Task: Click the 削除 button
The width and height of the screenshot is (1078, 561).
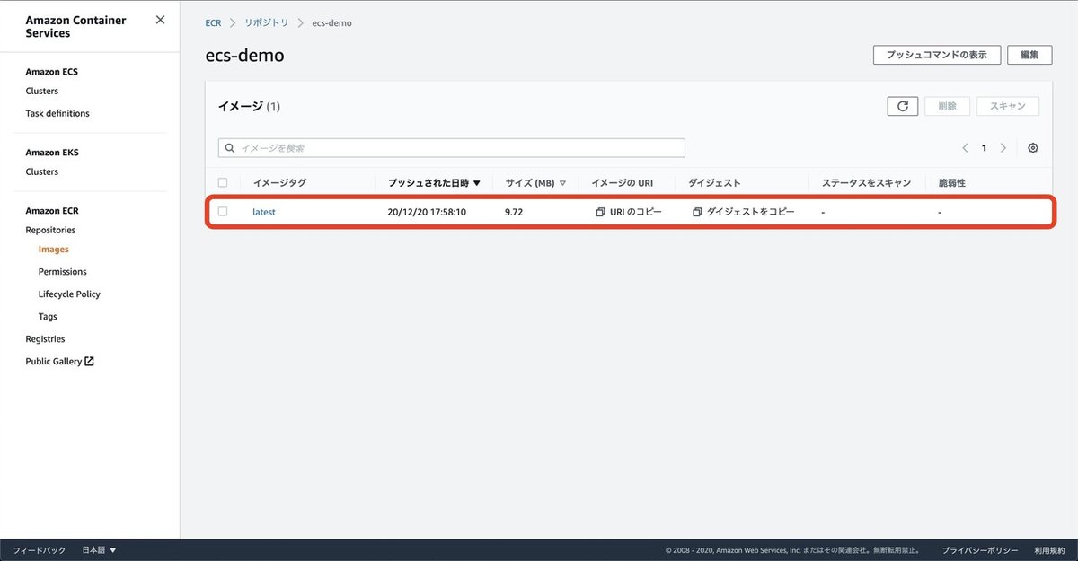Action: (947, 106)
